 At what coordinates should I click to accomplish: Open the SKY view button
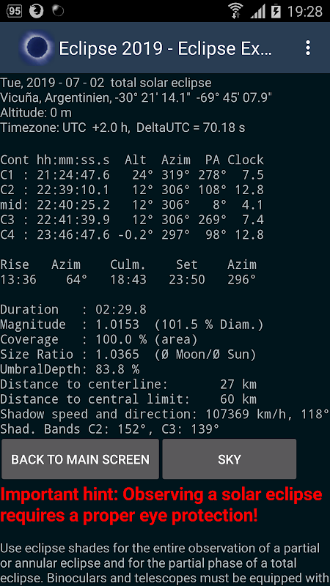coord(230,459)
